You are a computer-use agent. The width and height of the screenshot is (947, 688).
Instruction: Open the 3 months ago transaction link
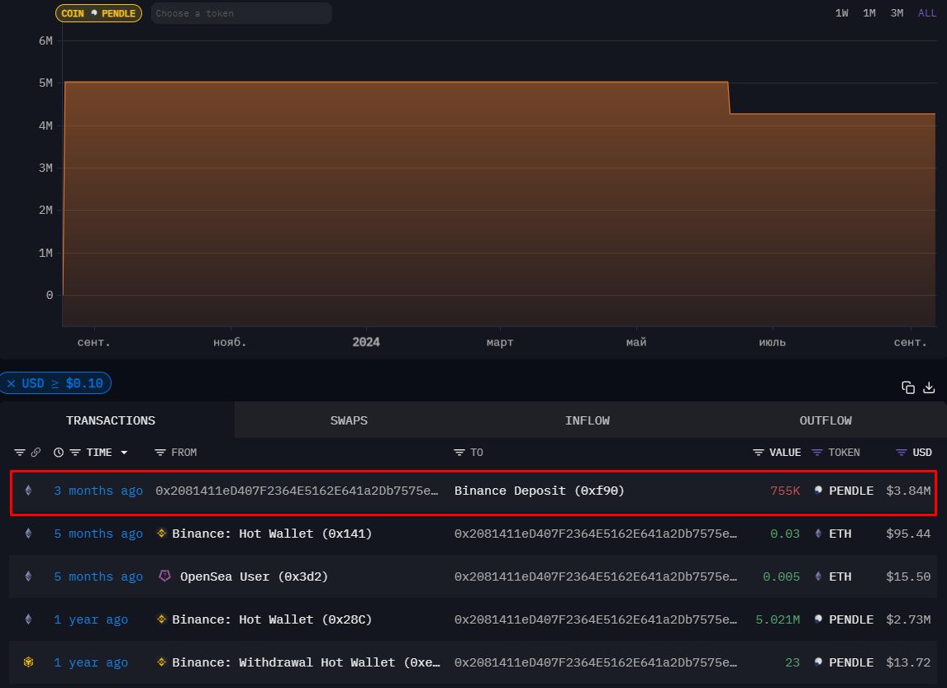(x=98, y=491)
